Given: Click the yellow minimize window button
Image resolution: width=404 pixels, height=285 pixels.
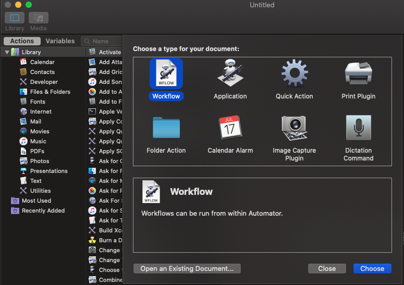Looking at the screenshot, I should tap(18, 5).
